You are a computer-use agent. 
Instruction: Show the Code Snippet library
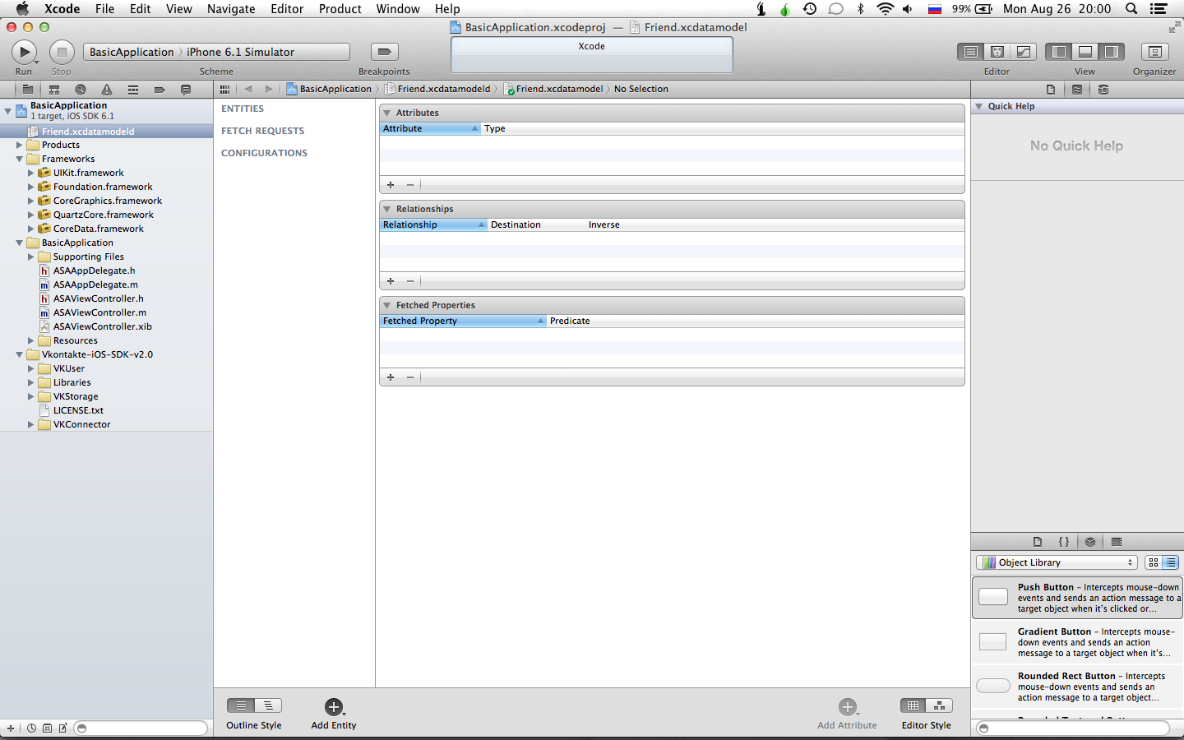[1064, 542]
